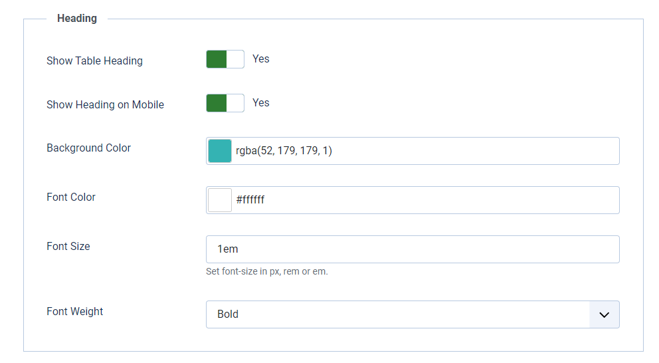Screen dimensions: 659x363
Task: Toggle the Show Heading on Mobile switch
Action: click(225, 103)
